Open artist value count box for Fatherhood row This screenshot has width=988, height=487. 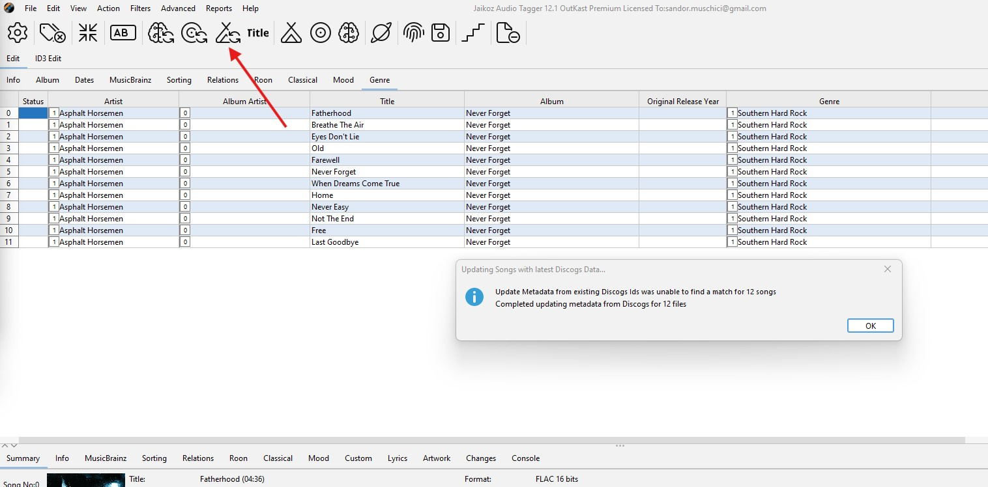pos(54,113)
